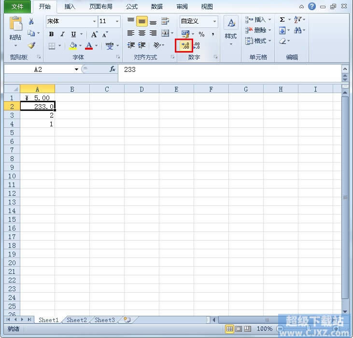The height and width of the screenshot is (338, 353).
Task: Toggle italic formatting
Action: (x=62, y=34)
